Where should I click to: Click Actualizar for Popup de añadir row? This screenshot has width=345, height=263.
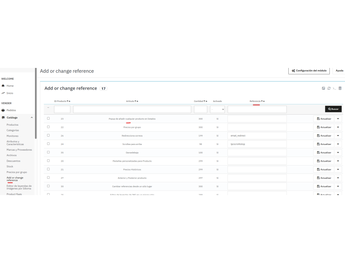point(324,119)
